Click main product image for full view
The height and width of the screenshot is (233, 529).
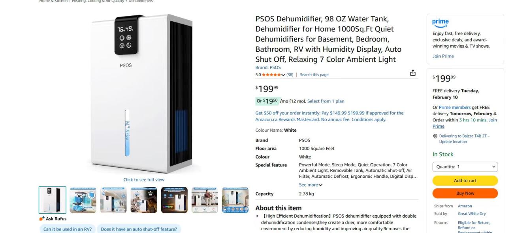click(x=144, y=95)
